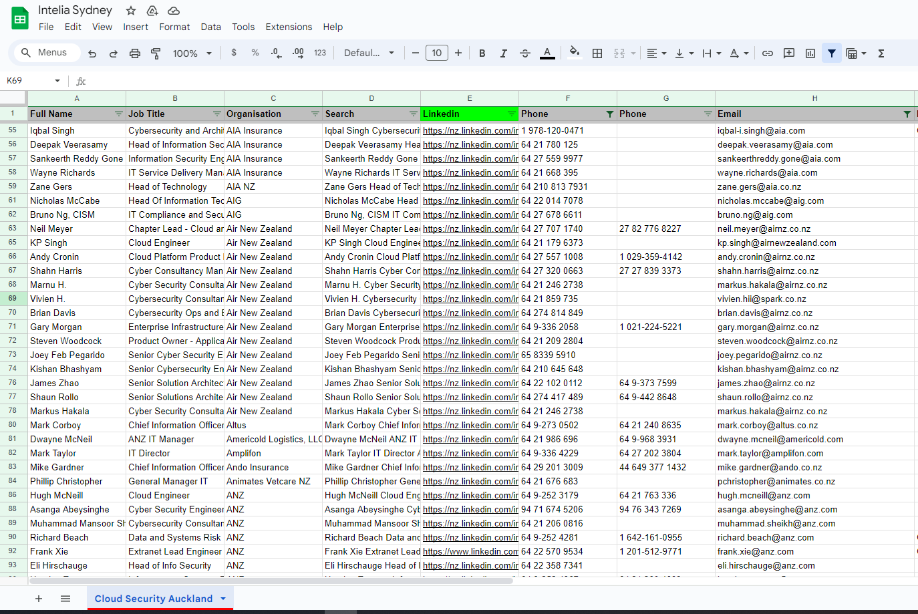Open the text color picker
The height and width of the screenshot is (614, 918).
pyautogui.click(x=547, y=53)
